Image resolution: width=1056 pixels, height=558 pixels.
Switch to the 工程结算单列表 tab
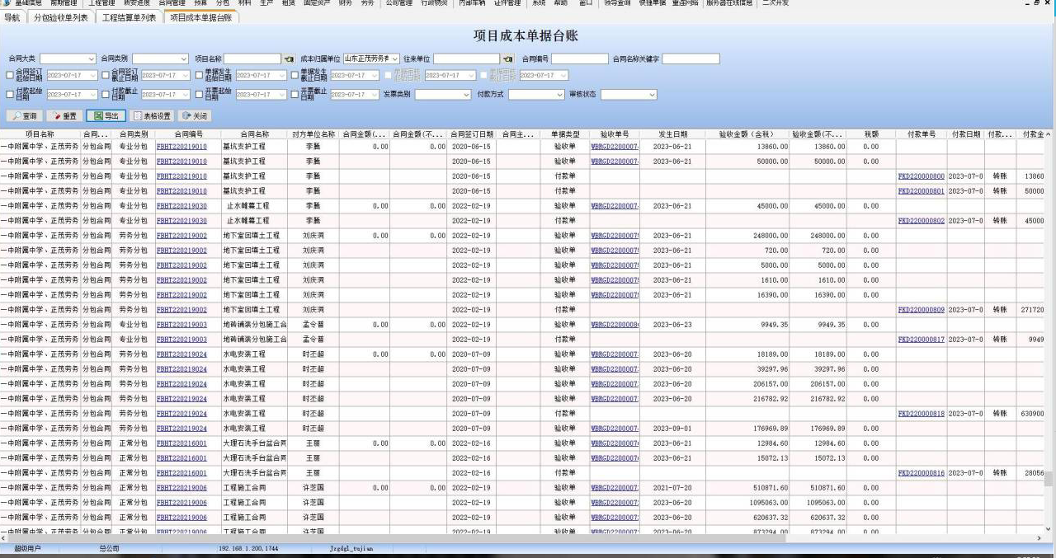(x=129, y=17)
